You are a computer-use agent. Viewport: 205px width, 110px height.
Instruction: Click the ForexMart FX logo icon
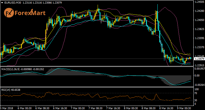pos(9,12)
